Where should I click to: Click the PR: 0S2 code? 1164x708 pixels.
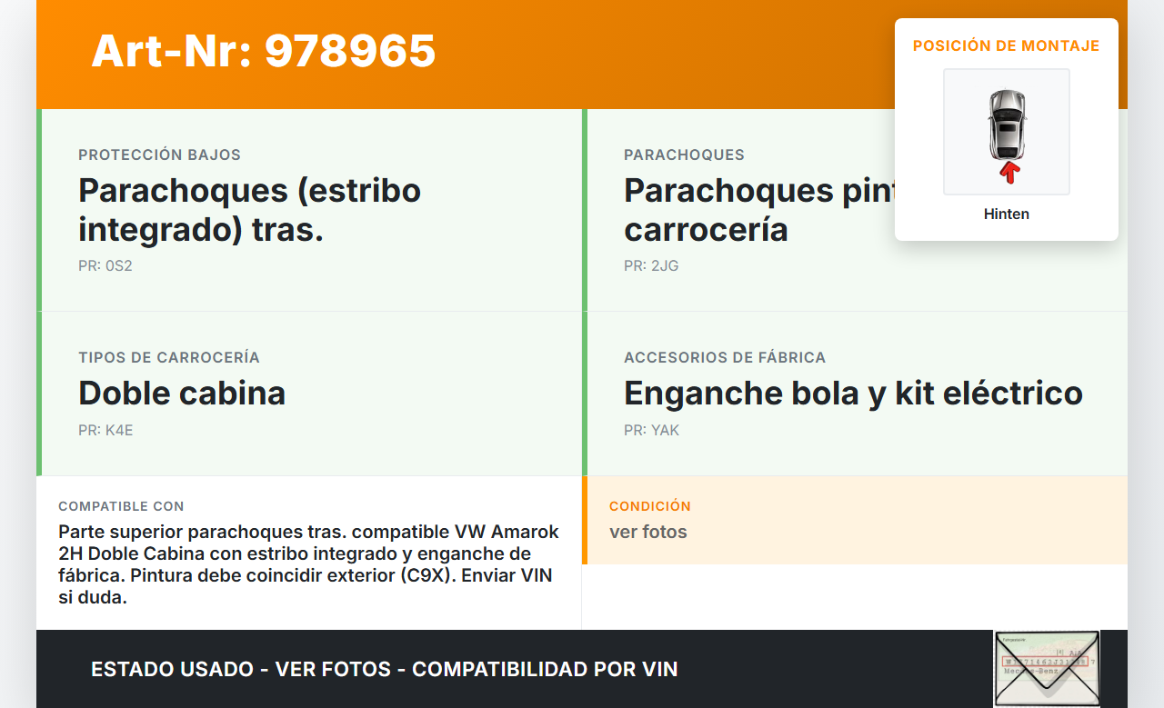[x=105, y=266]
